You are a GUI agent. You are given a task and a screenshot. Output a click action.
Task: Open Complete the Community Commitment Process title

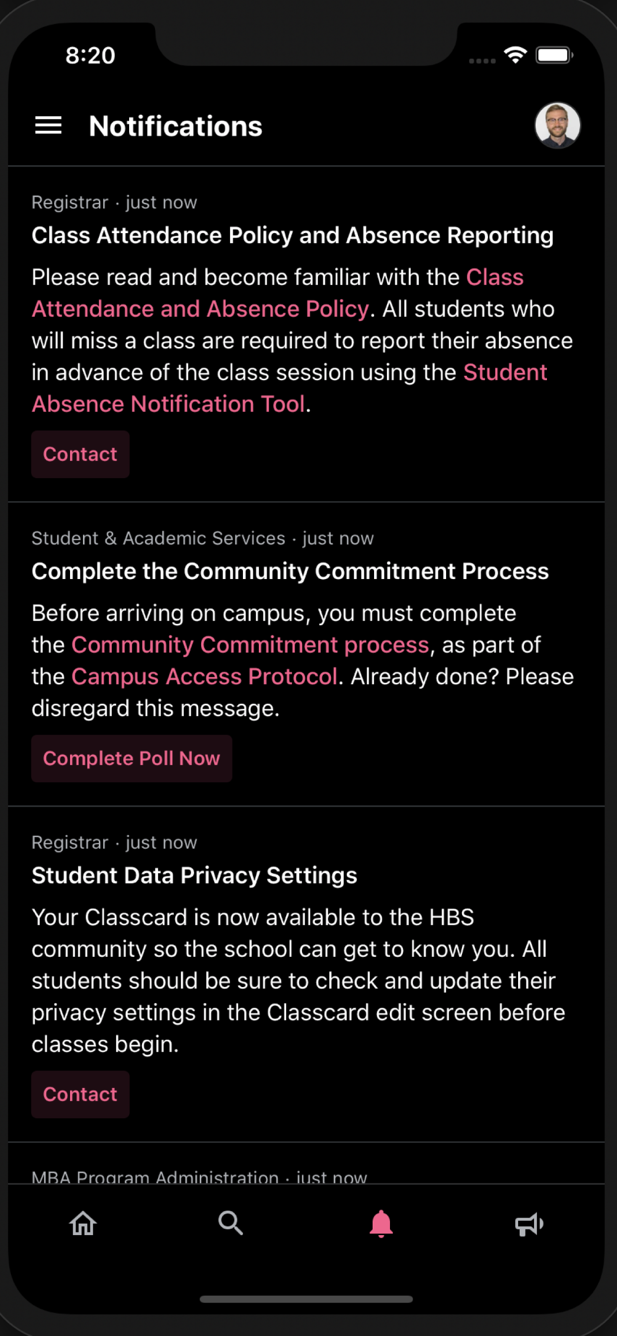(x=290, y=572)
